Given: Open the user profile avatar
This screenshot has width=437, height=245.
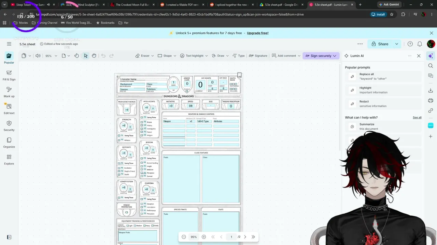Looking at the screenshot, I should point(431,44).
